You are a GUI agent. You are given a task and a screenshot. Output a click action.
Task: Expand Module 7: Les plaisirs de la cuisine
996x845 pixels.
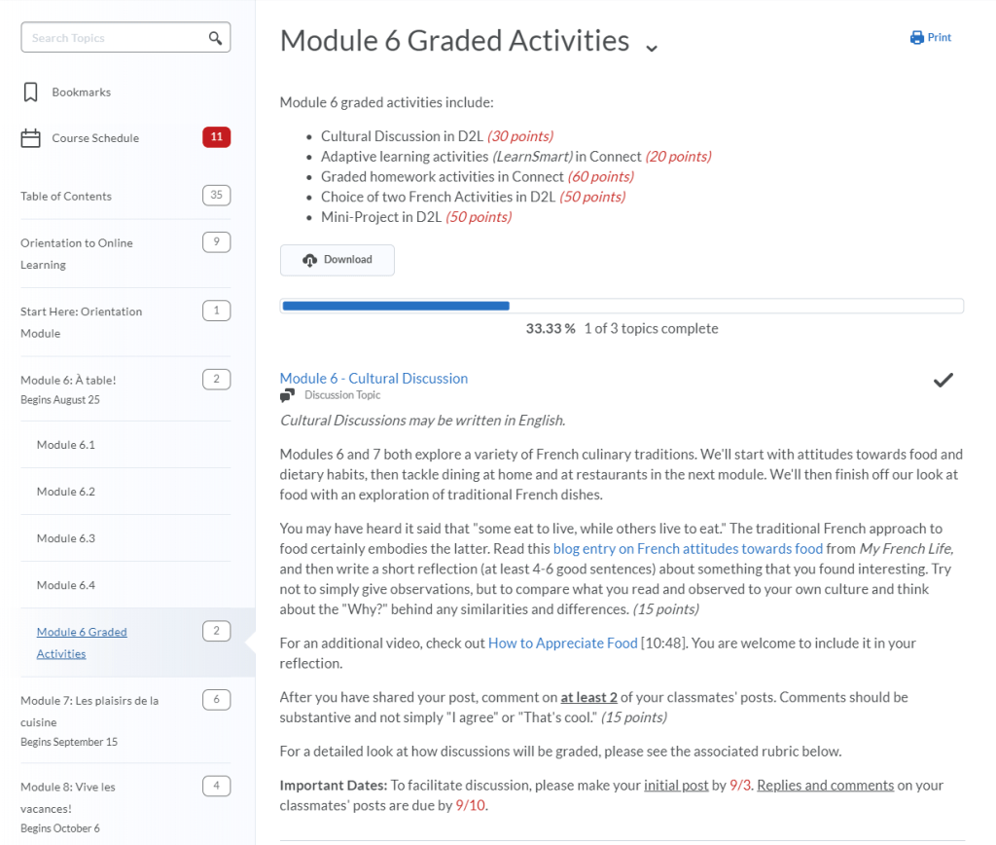[x=89, y=711]
